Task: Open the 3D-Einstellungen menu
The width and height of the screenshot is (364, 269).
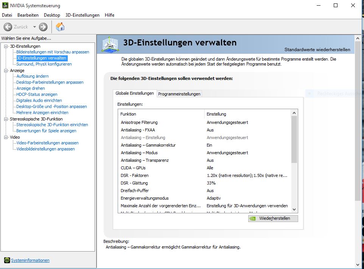Action: pyautogui.click(x=82, y=15)
